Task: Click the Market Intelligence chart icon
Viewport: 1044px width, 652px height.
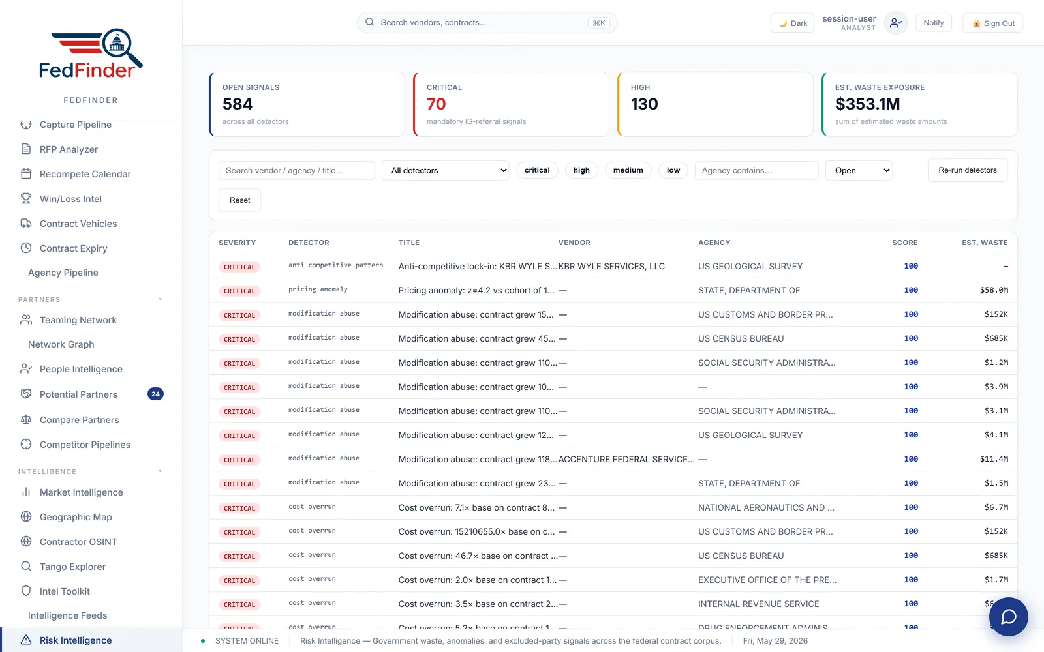Action: click(x=26, y=492)
